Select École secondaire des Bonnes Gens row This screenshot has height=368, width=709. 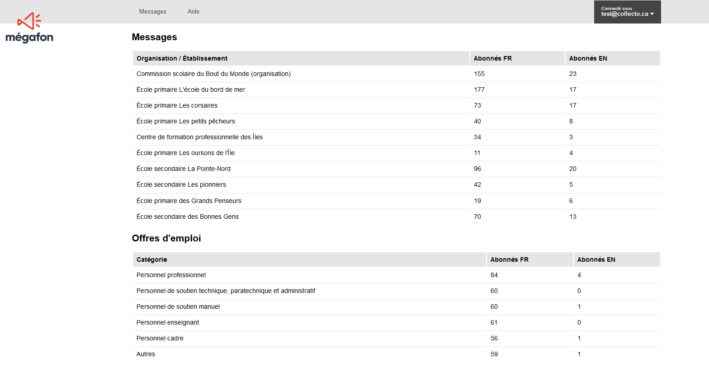pos(397,217)
